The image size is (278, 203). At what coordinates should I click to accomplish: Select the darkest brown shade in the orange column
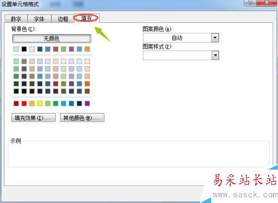87,91
